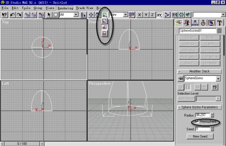226x146 pixels.
Task: Restrict to Y axis button
Action: [x=146, y=15]
